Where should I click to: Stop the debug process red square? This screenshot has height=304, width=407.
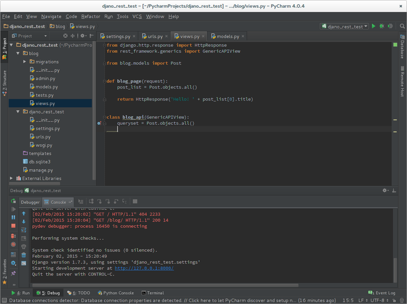[14, 226]
